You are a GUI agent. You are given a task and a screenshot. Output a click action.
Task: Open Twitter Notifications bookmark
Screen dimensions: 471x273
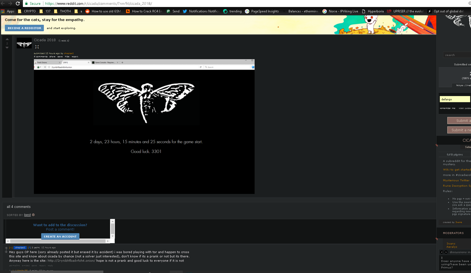click(201, 11)
